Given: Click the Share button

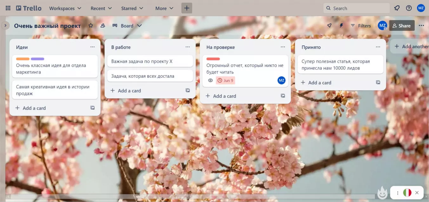Looking at the screenshot, I should pos(402,26).
